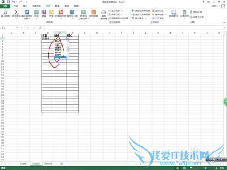Switch to the Home tab
This screenshot has height=170, width=227.
(15, 6)
